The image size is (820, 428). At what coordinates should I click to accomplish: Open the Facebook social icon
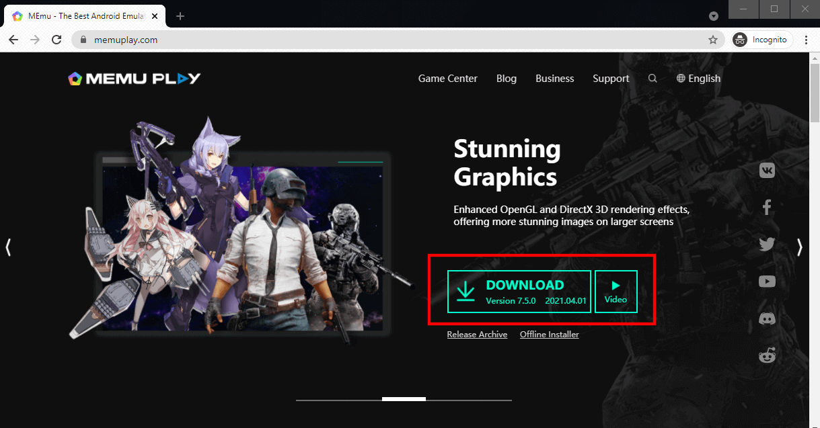767,207
